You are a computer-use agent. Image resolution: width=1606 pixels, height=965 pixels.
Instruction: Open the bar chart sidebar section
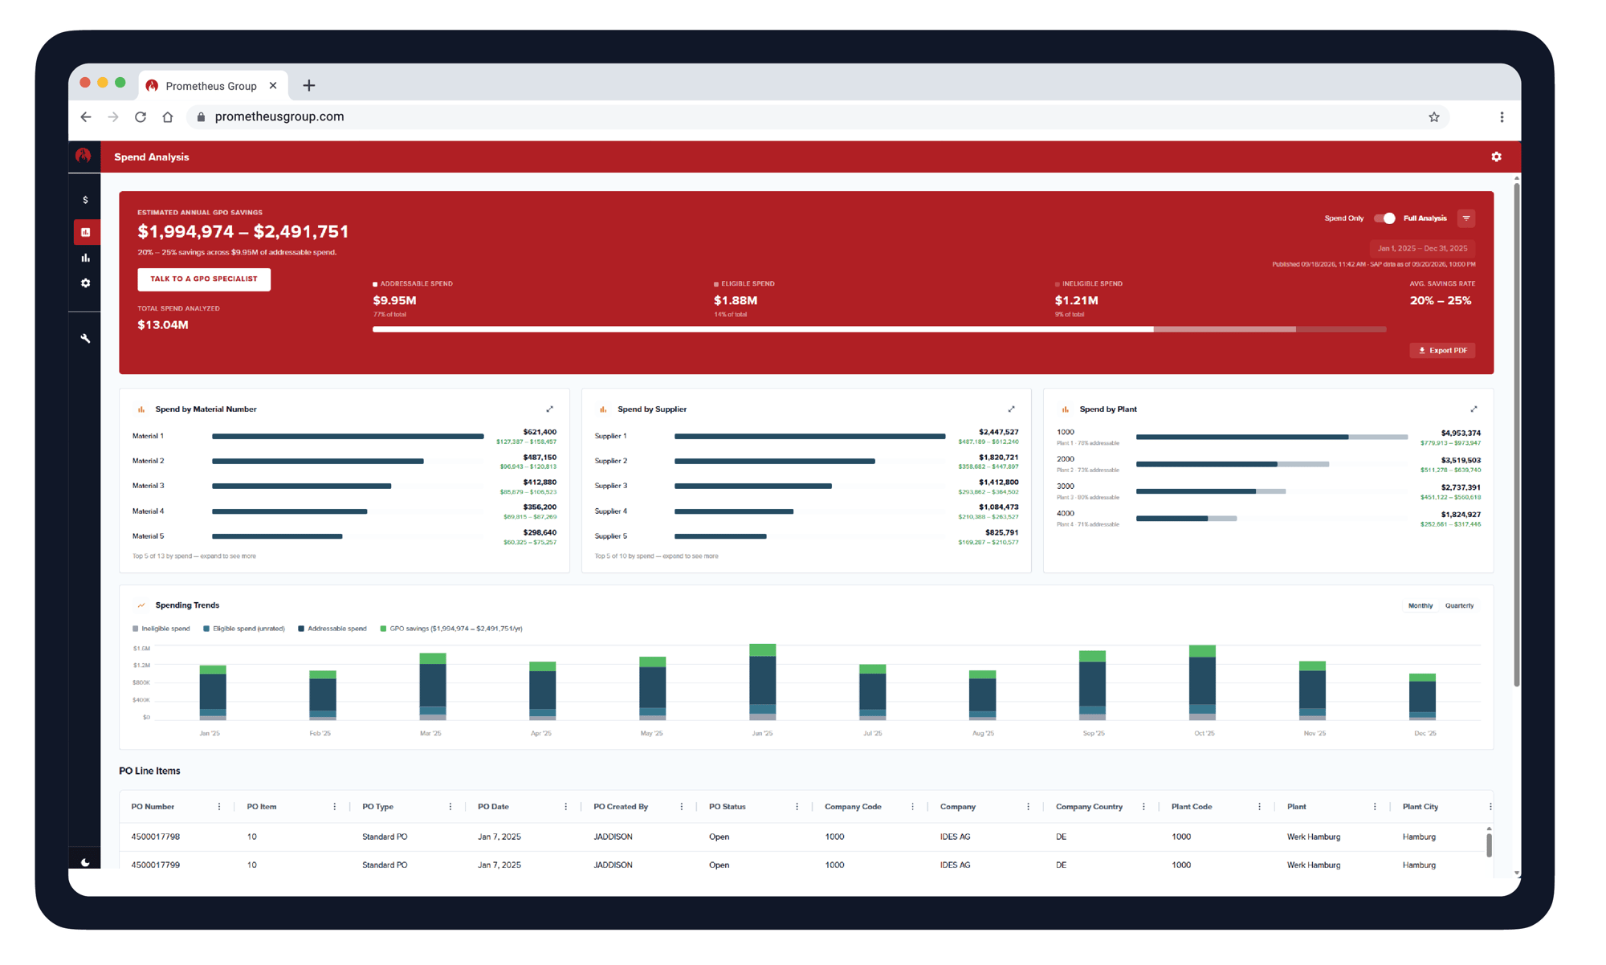(85, 258)
